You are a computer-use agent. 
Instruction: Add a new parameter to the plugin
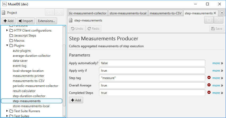[x=76, y=100]
